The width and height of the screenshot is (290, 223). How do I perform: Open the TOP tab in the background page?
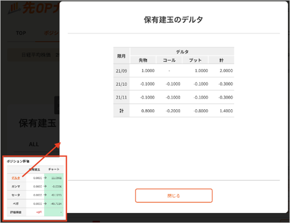21,33
